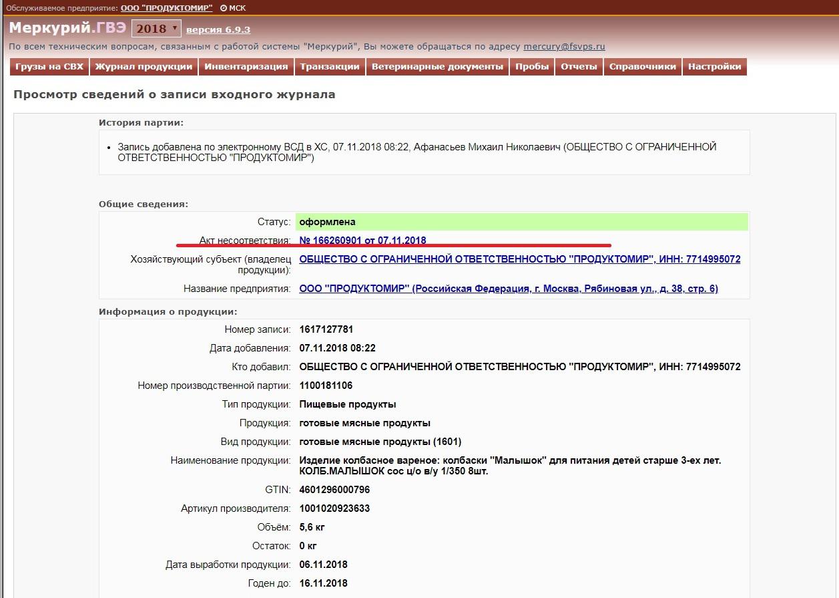The image size is (839, 598).
Task: Open the Справочники menu
Action: point(643,67)
